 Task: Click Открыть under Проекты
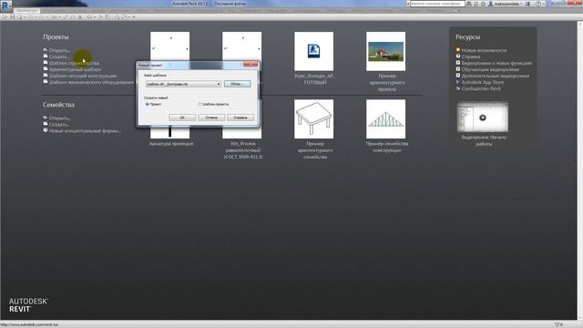pos(59,50)
